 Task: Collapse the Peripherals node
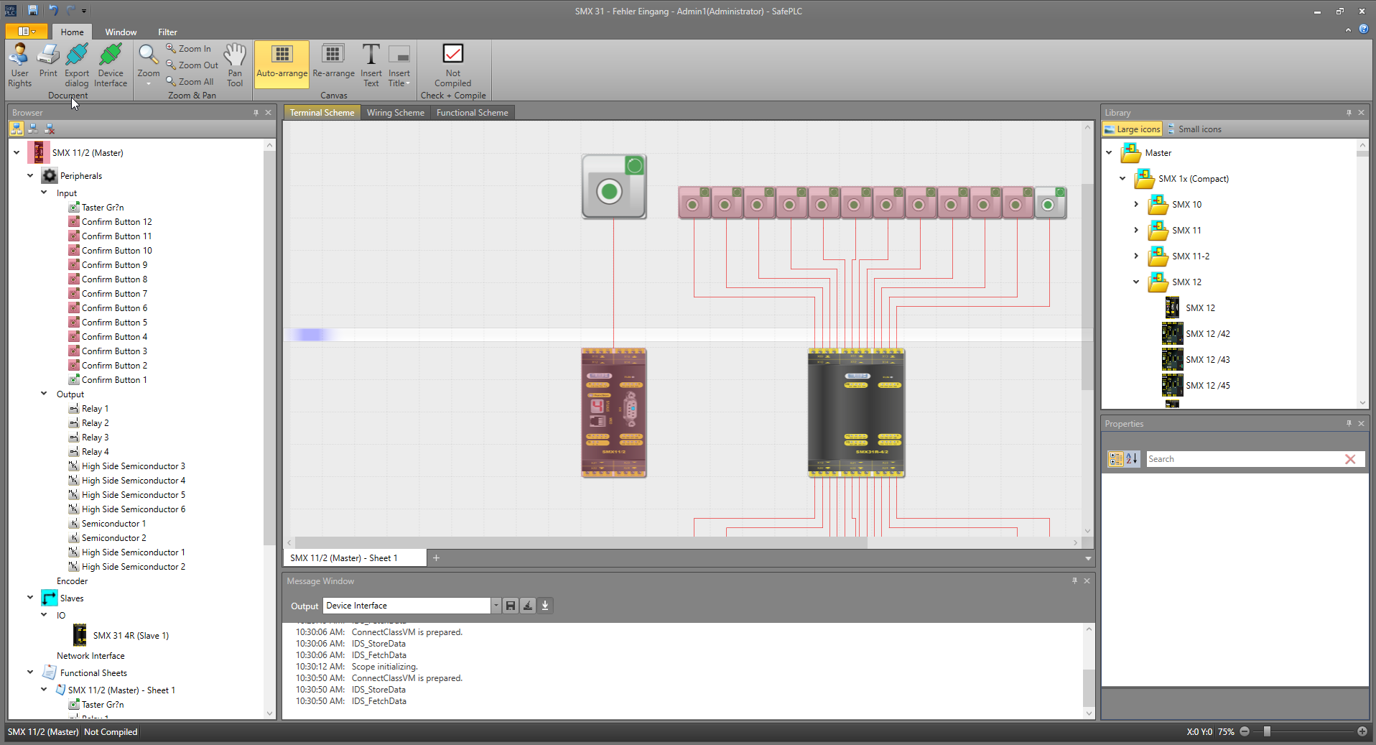(30, 175)
